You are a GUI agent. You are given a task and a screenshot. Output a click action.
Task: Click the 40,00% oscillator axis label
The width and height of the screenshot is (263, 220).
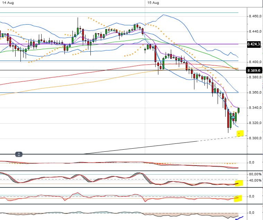pyautogui.click(x=255, y=181)
